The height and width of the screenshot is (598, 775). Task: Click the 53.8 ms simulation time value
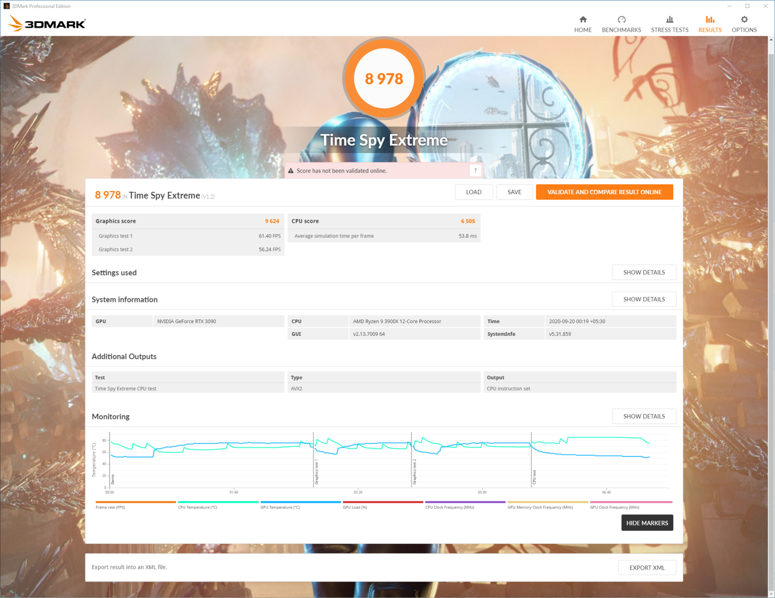click(467, 236)
